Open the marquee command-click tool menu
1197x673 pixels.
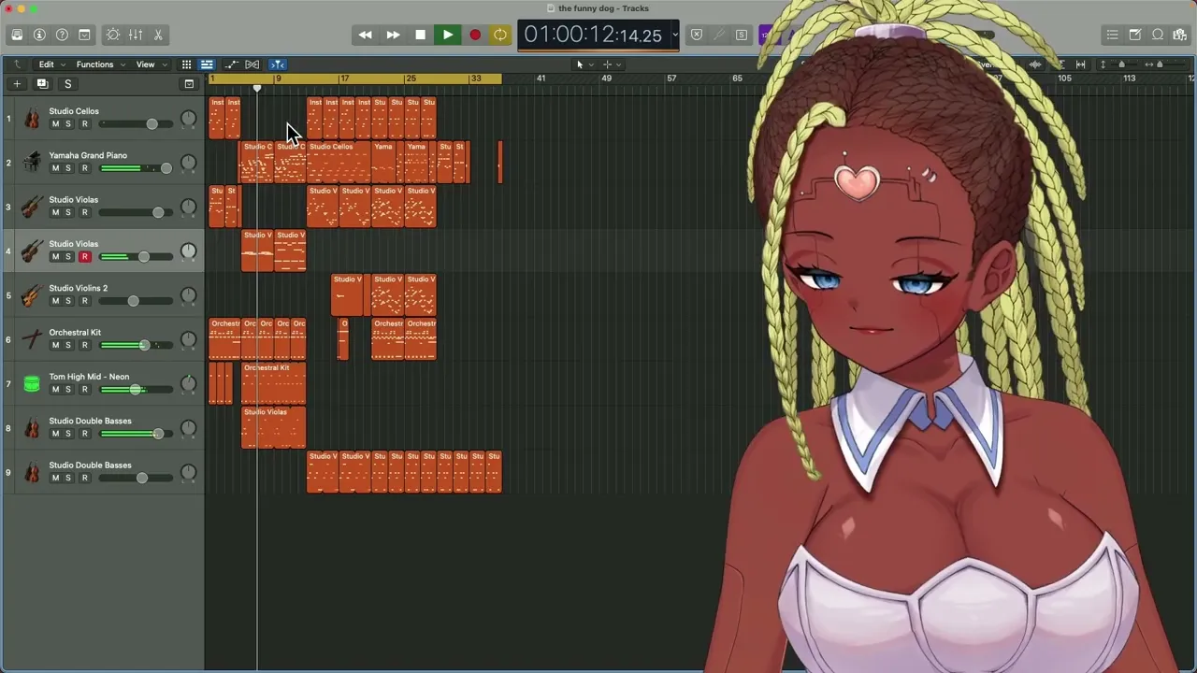click(x=612, y=64)
